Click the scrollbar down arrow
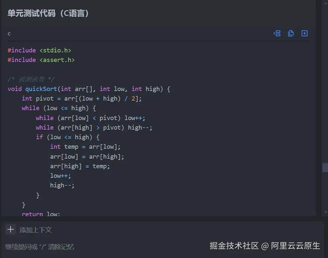Screen dimensions: 328x258 click(325, 212)
